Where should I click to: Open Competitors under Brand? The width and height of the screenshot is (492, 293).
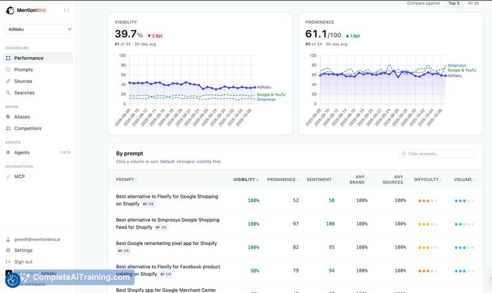point(38,128)
